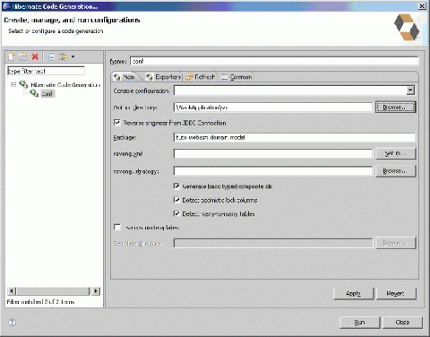Click right arrow of tree horizontal scrollbar

pyautogui.click(x=96, y=291)
